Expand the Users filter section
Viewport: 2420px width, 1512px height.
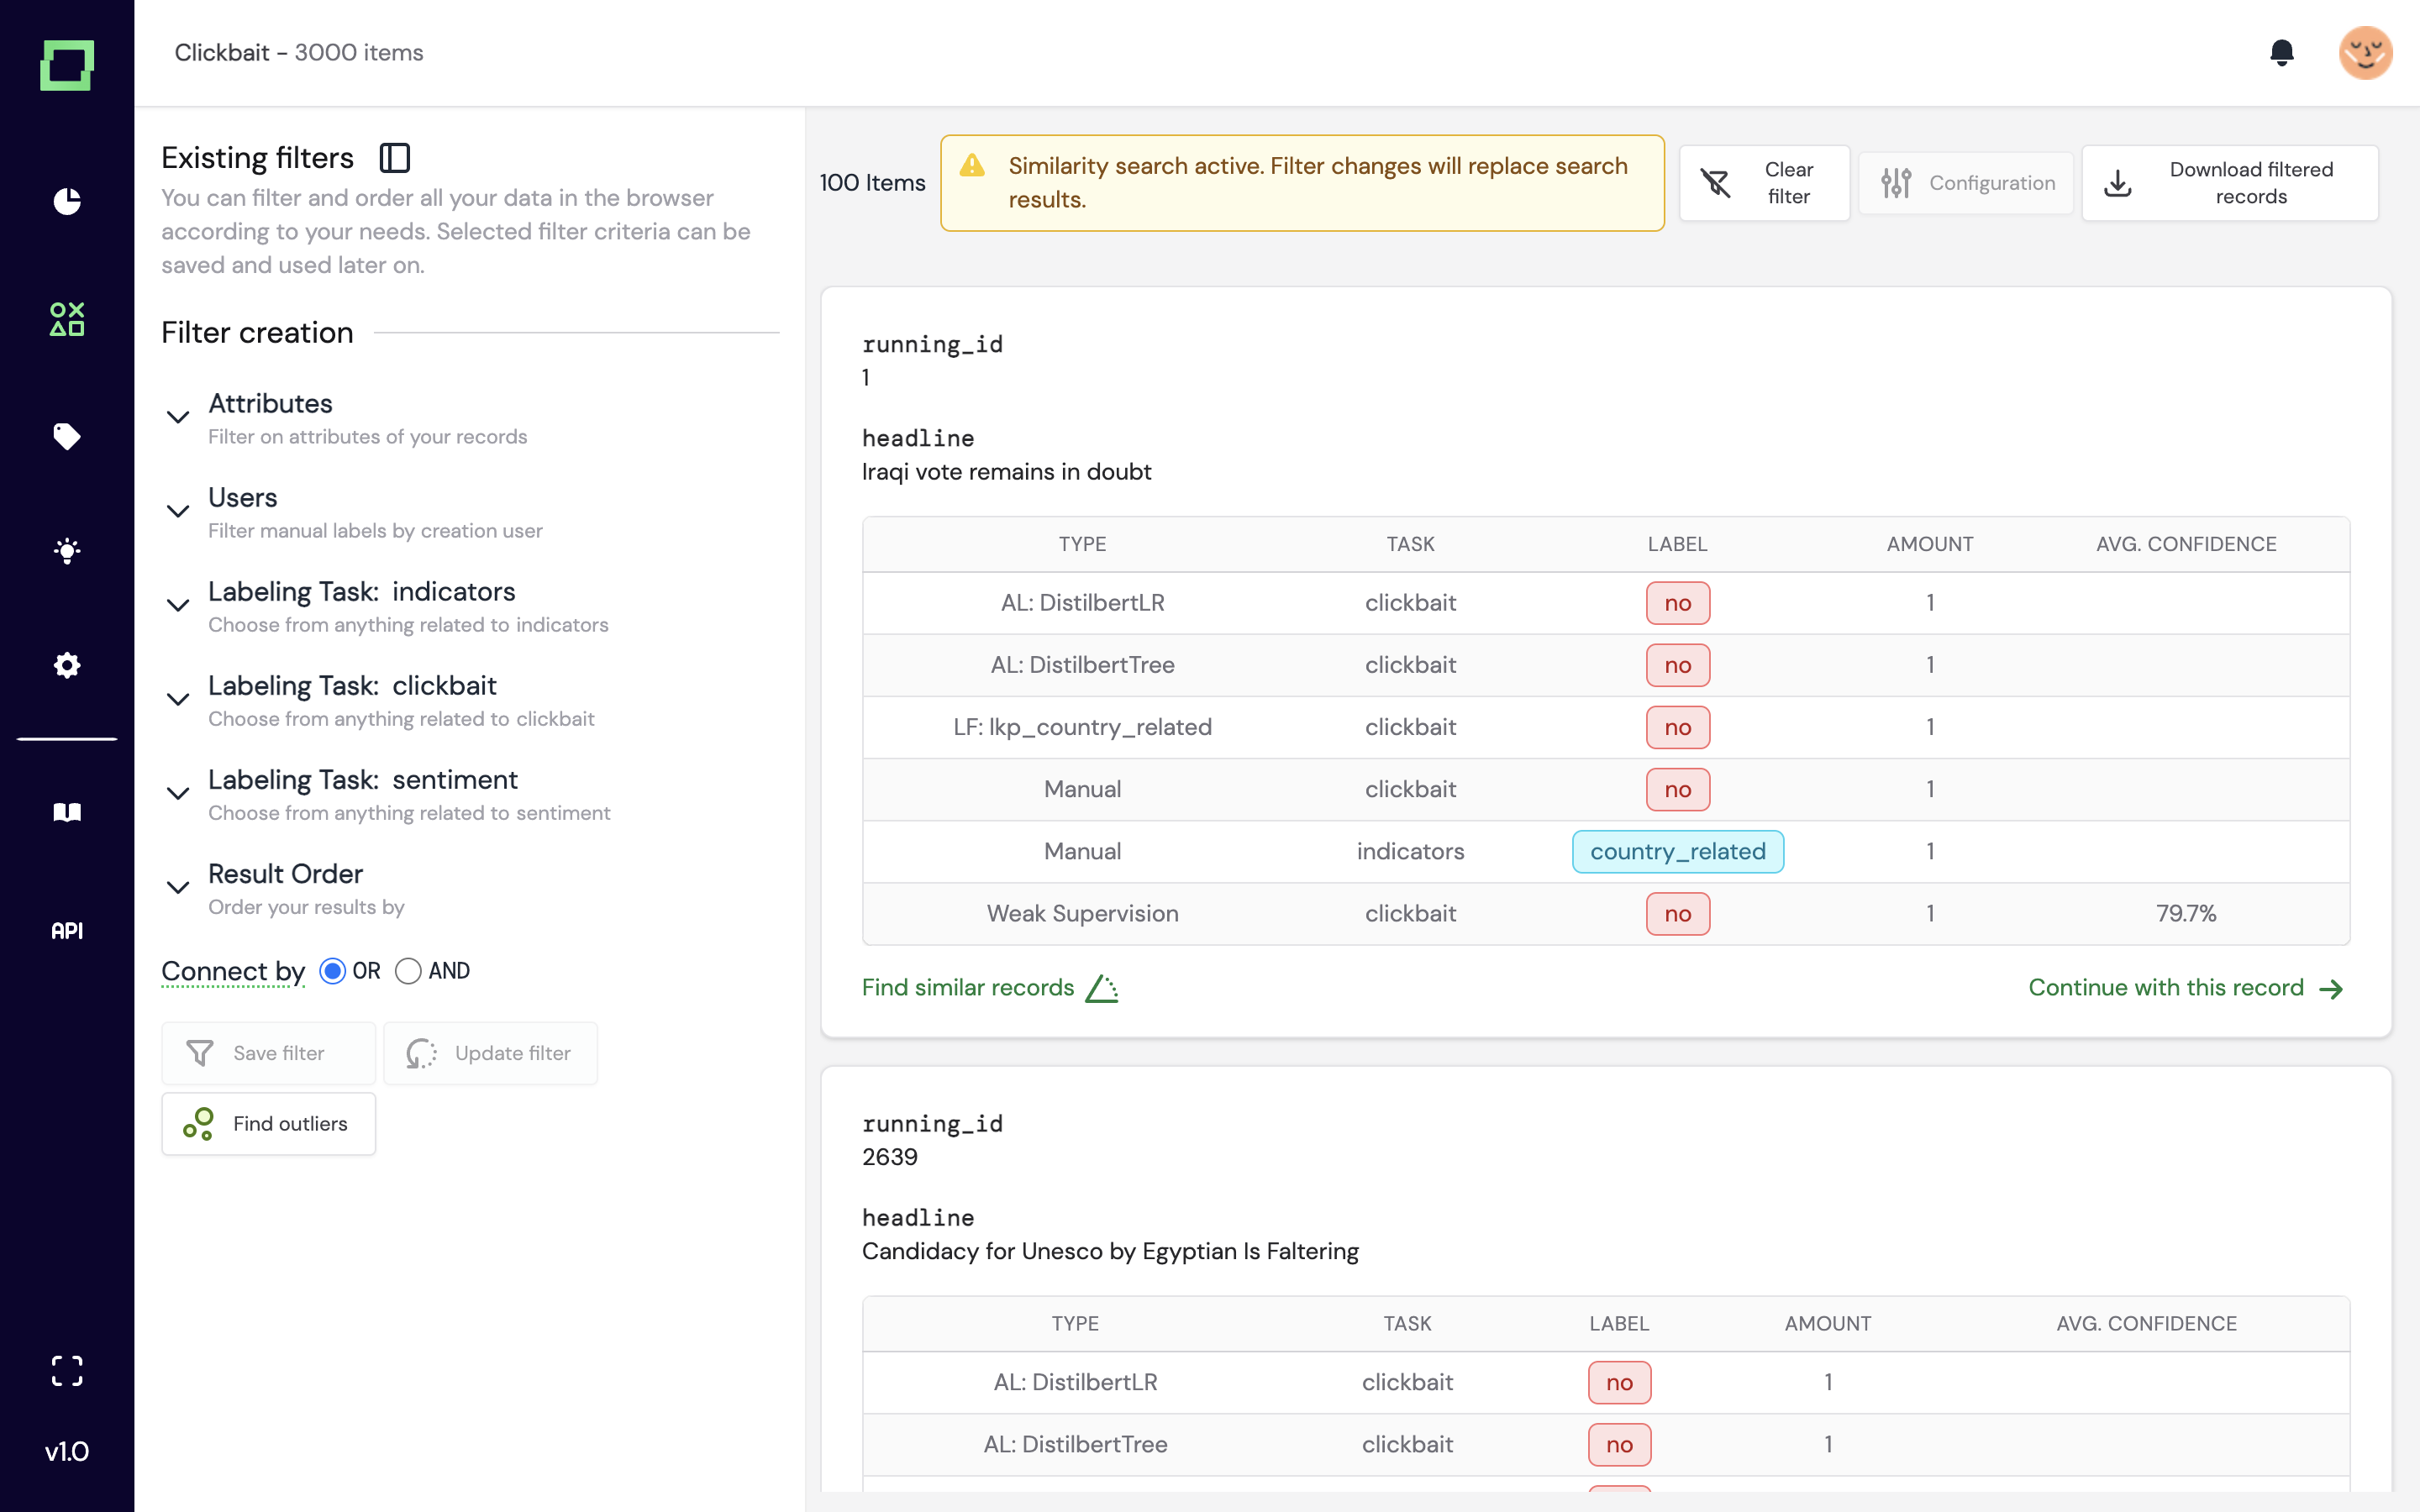click(x=243, y=498)
